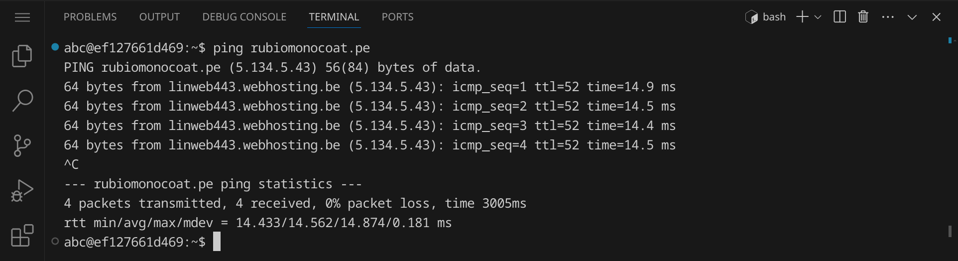The image size is (958, 261).
Task: Open the DEBUG CONSOLE tab
Action: tap(244, 17)
